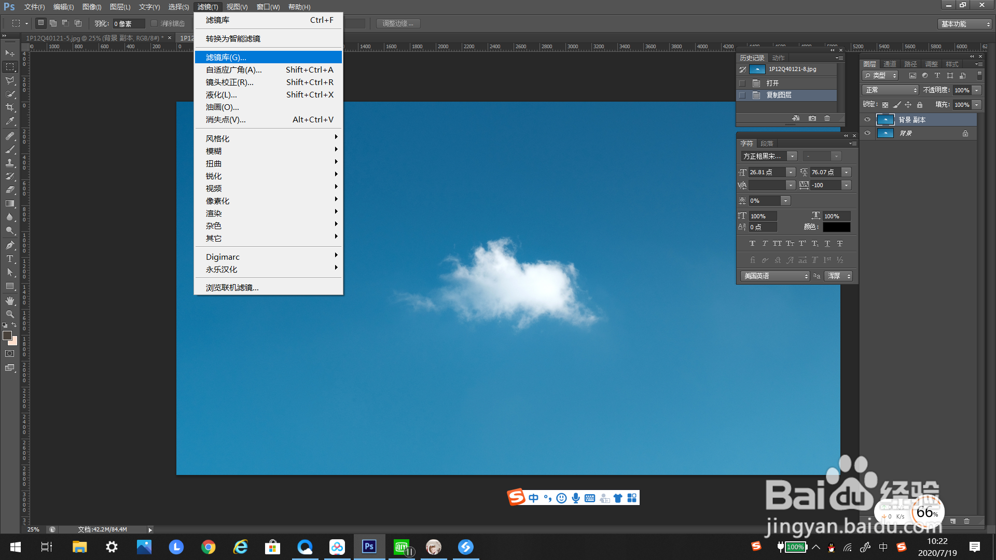Select the Clone Stamp tool
Viewport: 996px width, 560px height.
(x=10, y=163)
